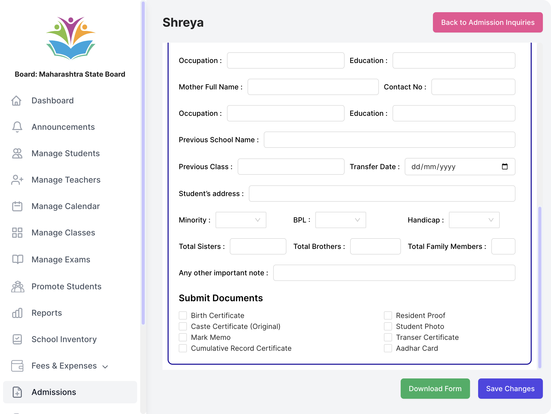Image resolution: width=551 pixels, height=414 pixels.
Task: Tick the Caste Certificate (Original) checkbox
Action: click(183, 326)
